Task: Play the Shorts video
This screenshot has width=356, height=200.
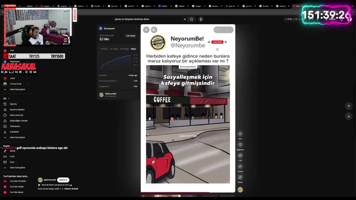Action: (x=146, y=30)
